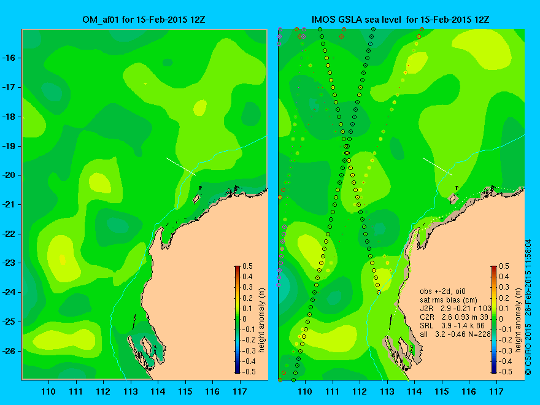
Task: Click longitude label 110 under the right map
Action: 305,391
